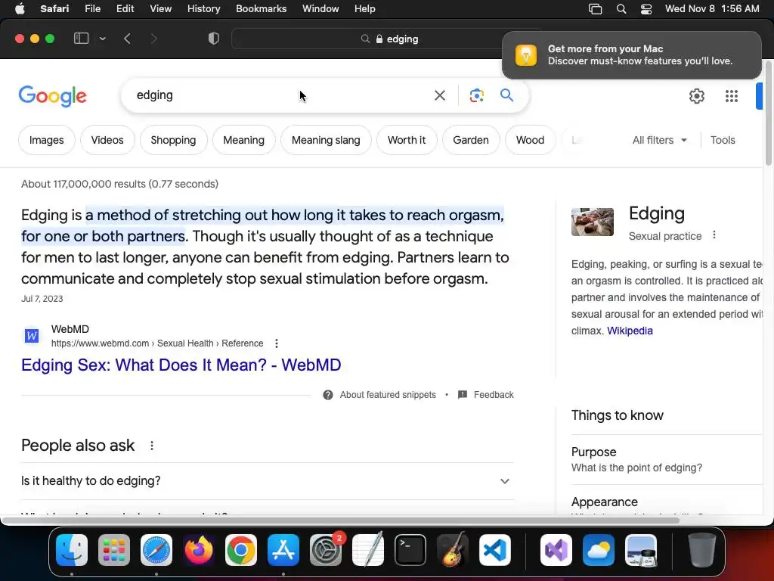Open the Tools button
The width and height of the screenshot is (774, 581).
pyautogui.click(x=723, y=140)
